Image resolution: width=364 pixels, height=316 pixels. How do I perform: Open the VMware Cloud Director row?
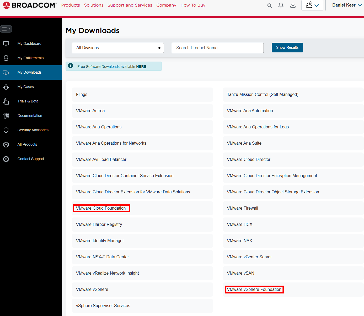click(x=293, y=160)
